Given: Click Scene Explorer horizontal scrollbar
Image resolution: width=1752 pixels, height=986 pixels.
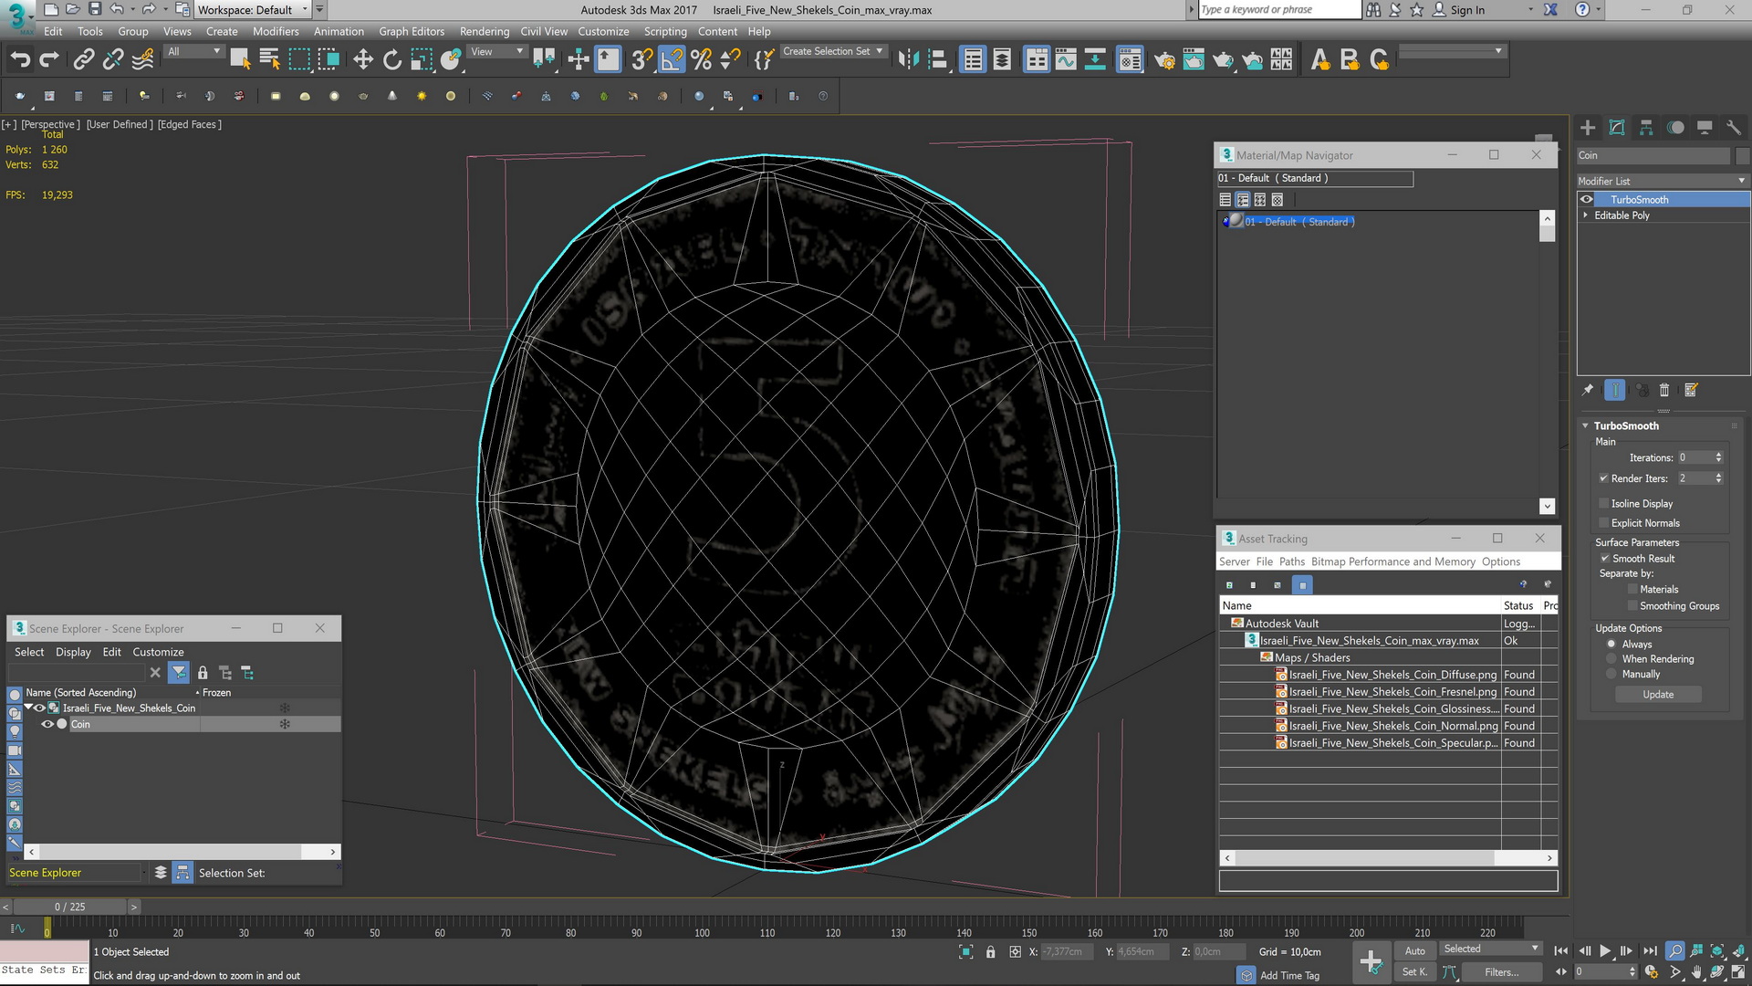Looking at the screenshot, I should coord(182,851).
